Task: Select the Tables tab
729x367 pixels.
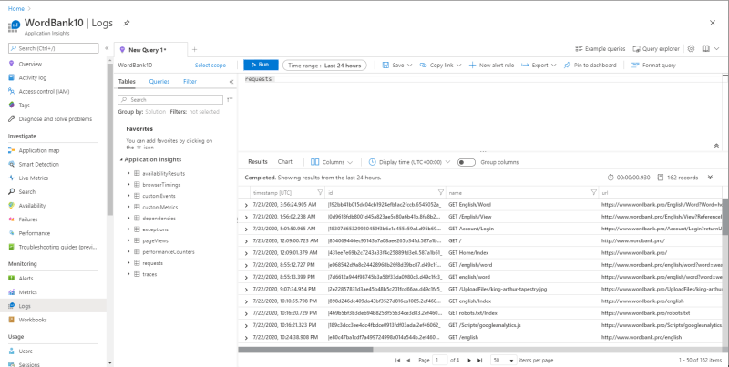Action: 127,82
